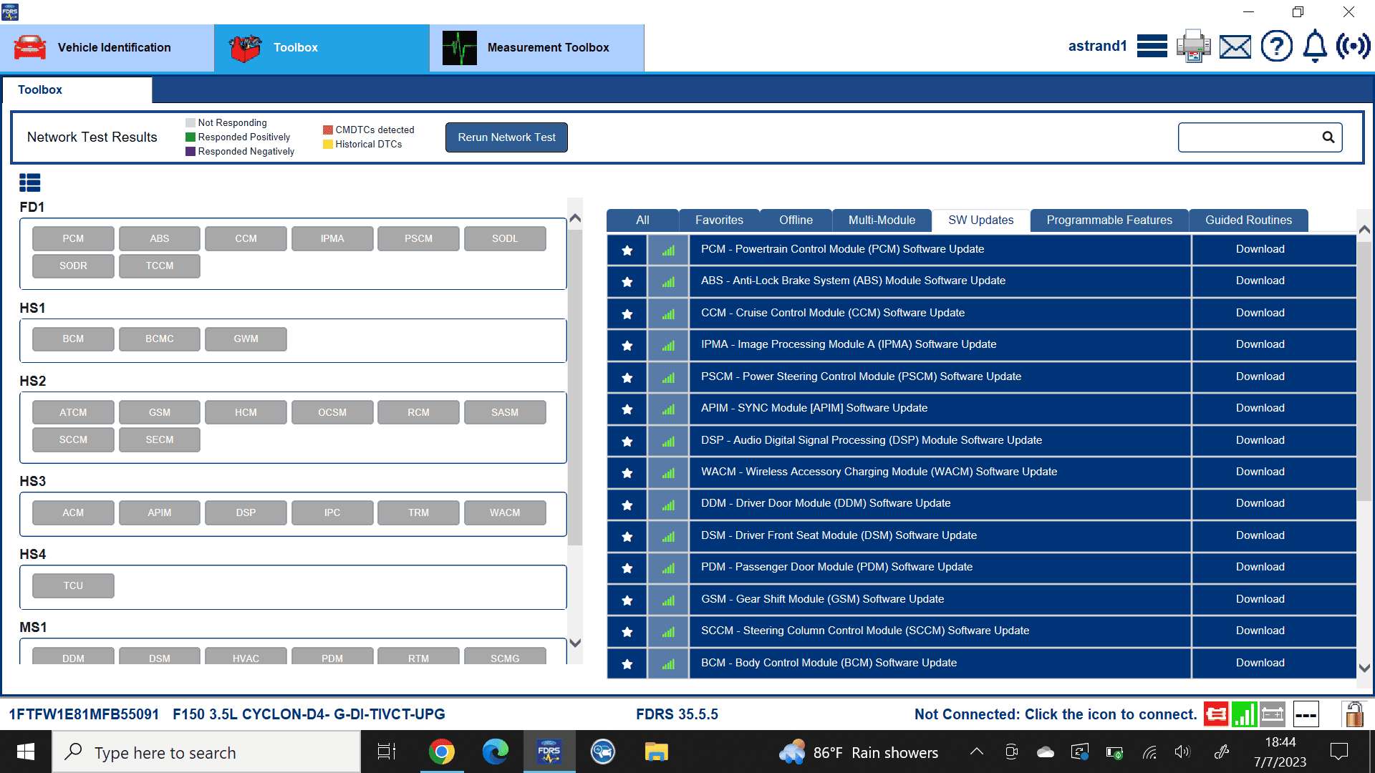Open the hamburger menu next to astrand1
The height and width of the screenshot is (773, 1375).
(1152, 47)
